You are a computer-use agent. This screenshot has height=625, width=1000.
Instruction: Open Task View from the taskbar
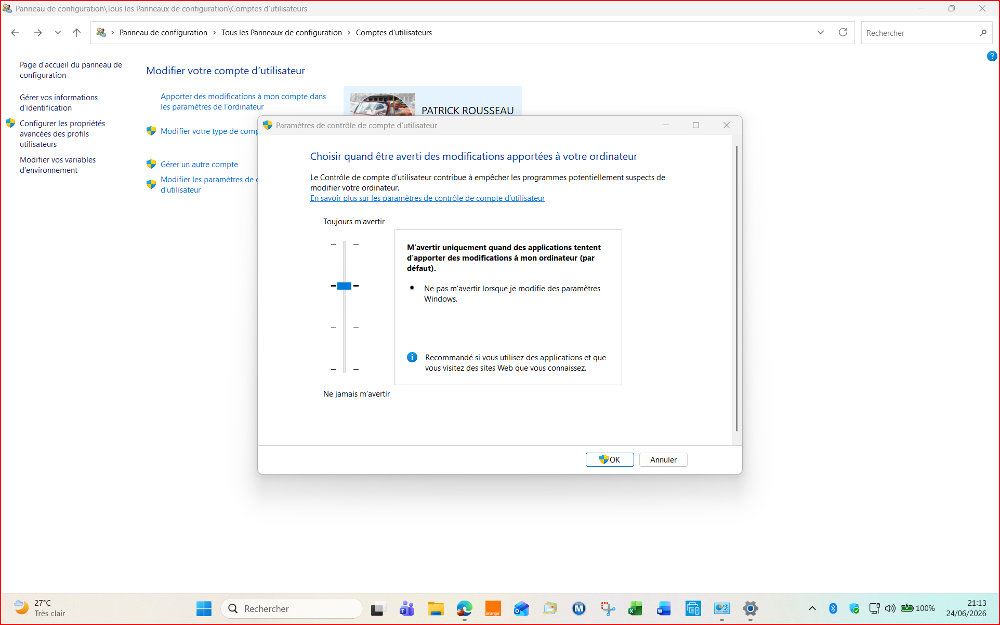[378, 608]
